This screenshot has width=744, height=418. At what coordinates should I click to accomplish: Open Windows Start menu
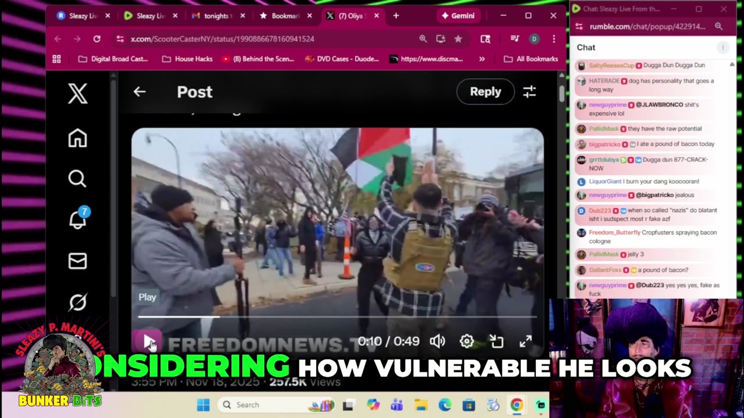coord(203,405)
